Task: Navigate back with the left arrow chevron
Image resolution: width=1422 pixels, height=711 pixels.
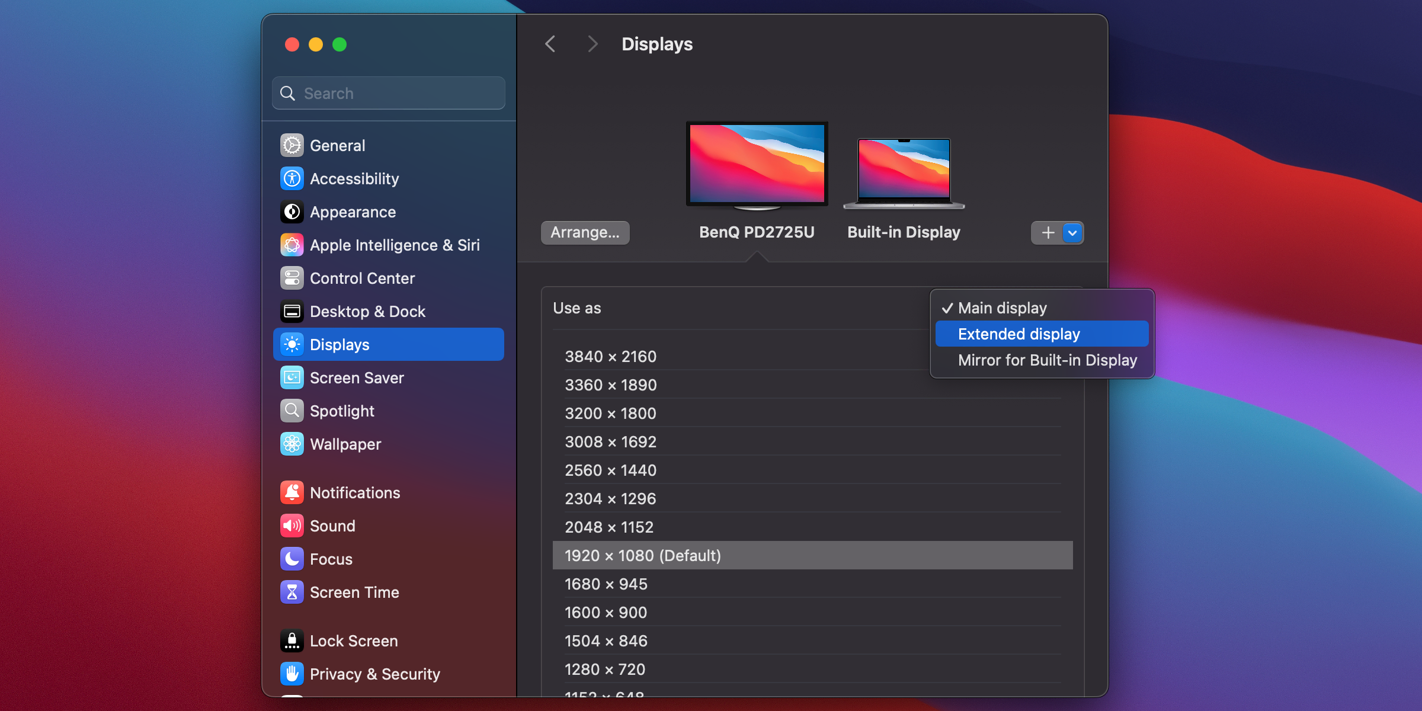Action: 550,43
